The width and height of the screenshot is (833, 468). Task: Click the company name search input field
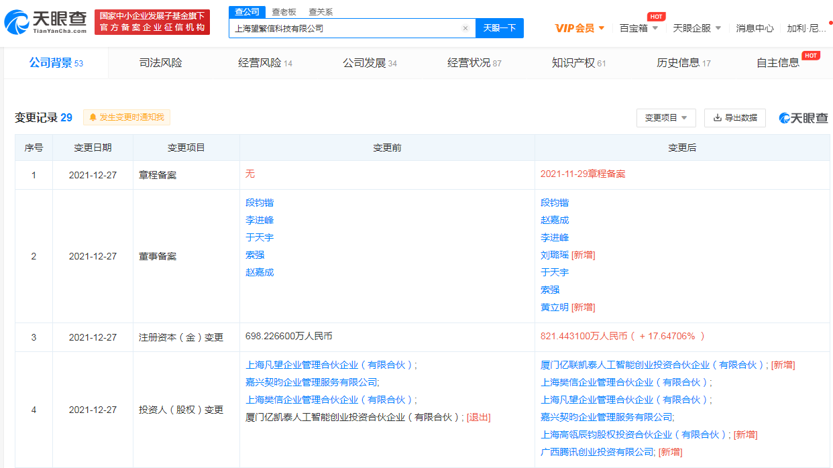coord(345,28)
